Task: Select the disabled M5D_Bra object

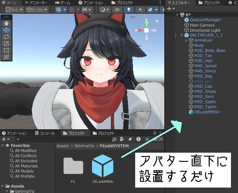Action: tap(203, 81)
